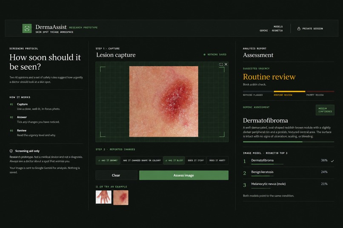Image resolution: width=343 pixels, height=228 pixels.
Task: Toggle the Does it itch? option
Action: [x=196, y=160]
